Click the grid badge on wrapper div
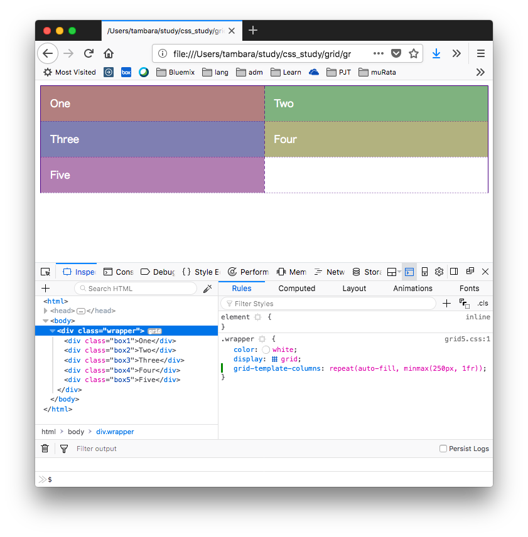The width and height of the screenshot is (528, 537). [154, 331]
